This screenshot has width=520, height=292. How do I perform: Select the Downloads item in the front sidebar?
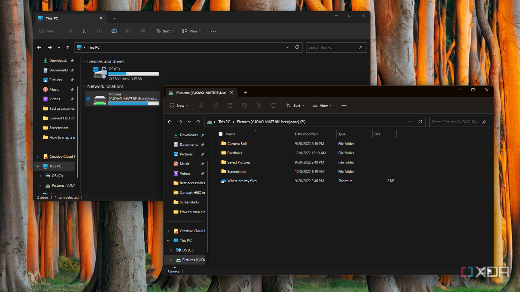(x=188, y=135)
